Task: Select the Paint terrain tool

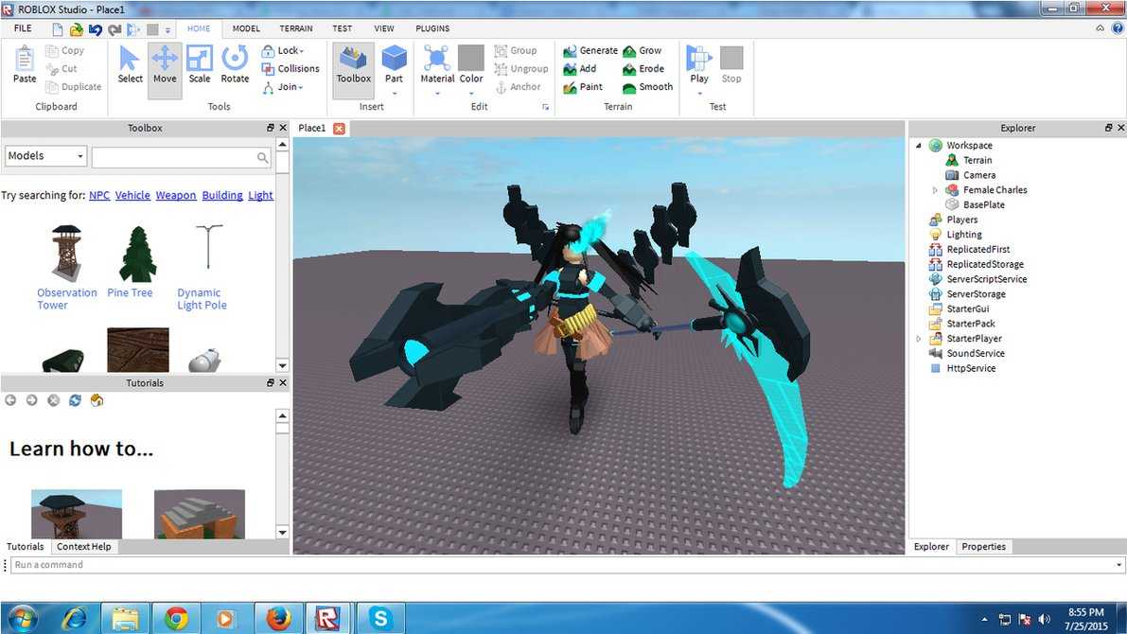Action: pyautogui.click(x=583, y=87)
